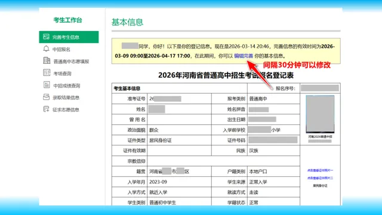The image size is (382, 215).
Task: Click the 普通初中学生 value for 学生类别
Action: click(x=162, y=202)
